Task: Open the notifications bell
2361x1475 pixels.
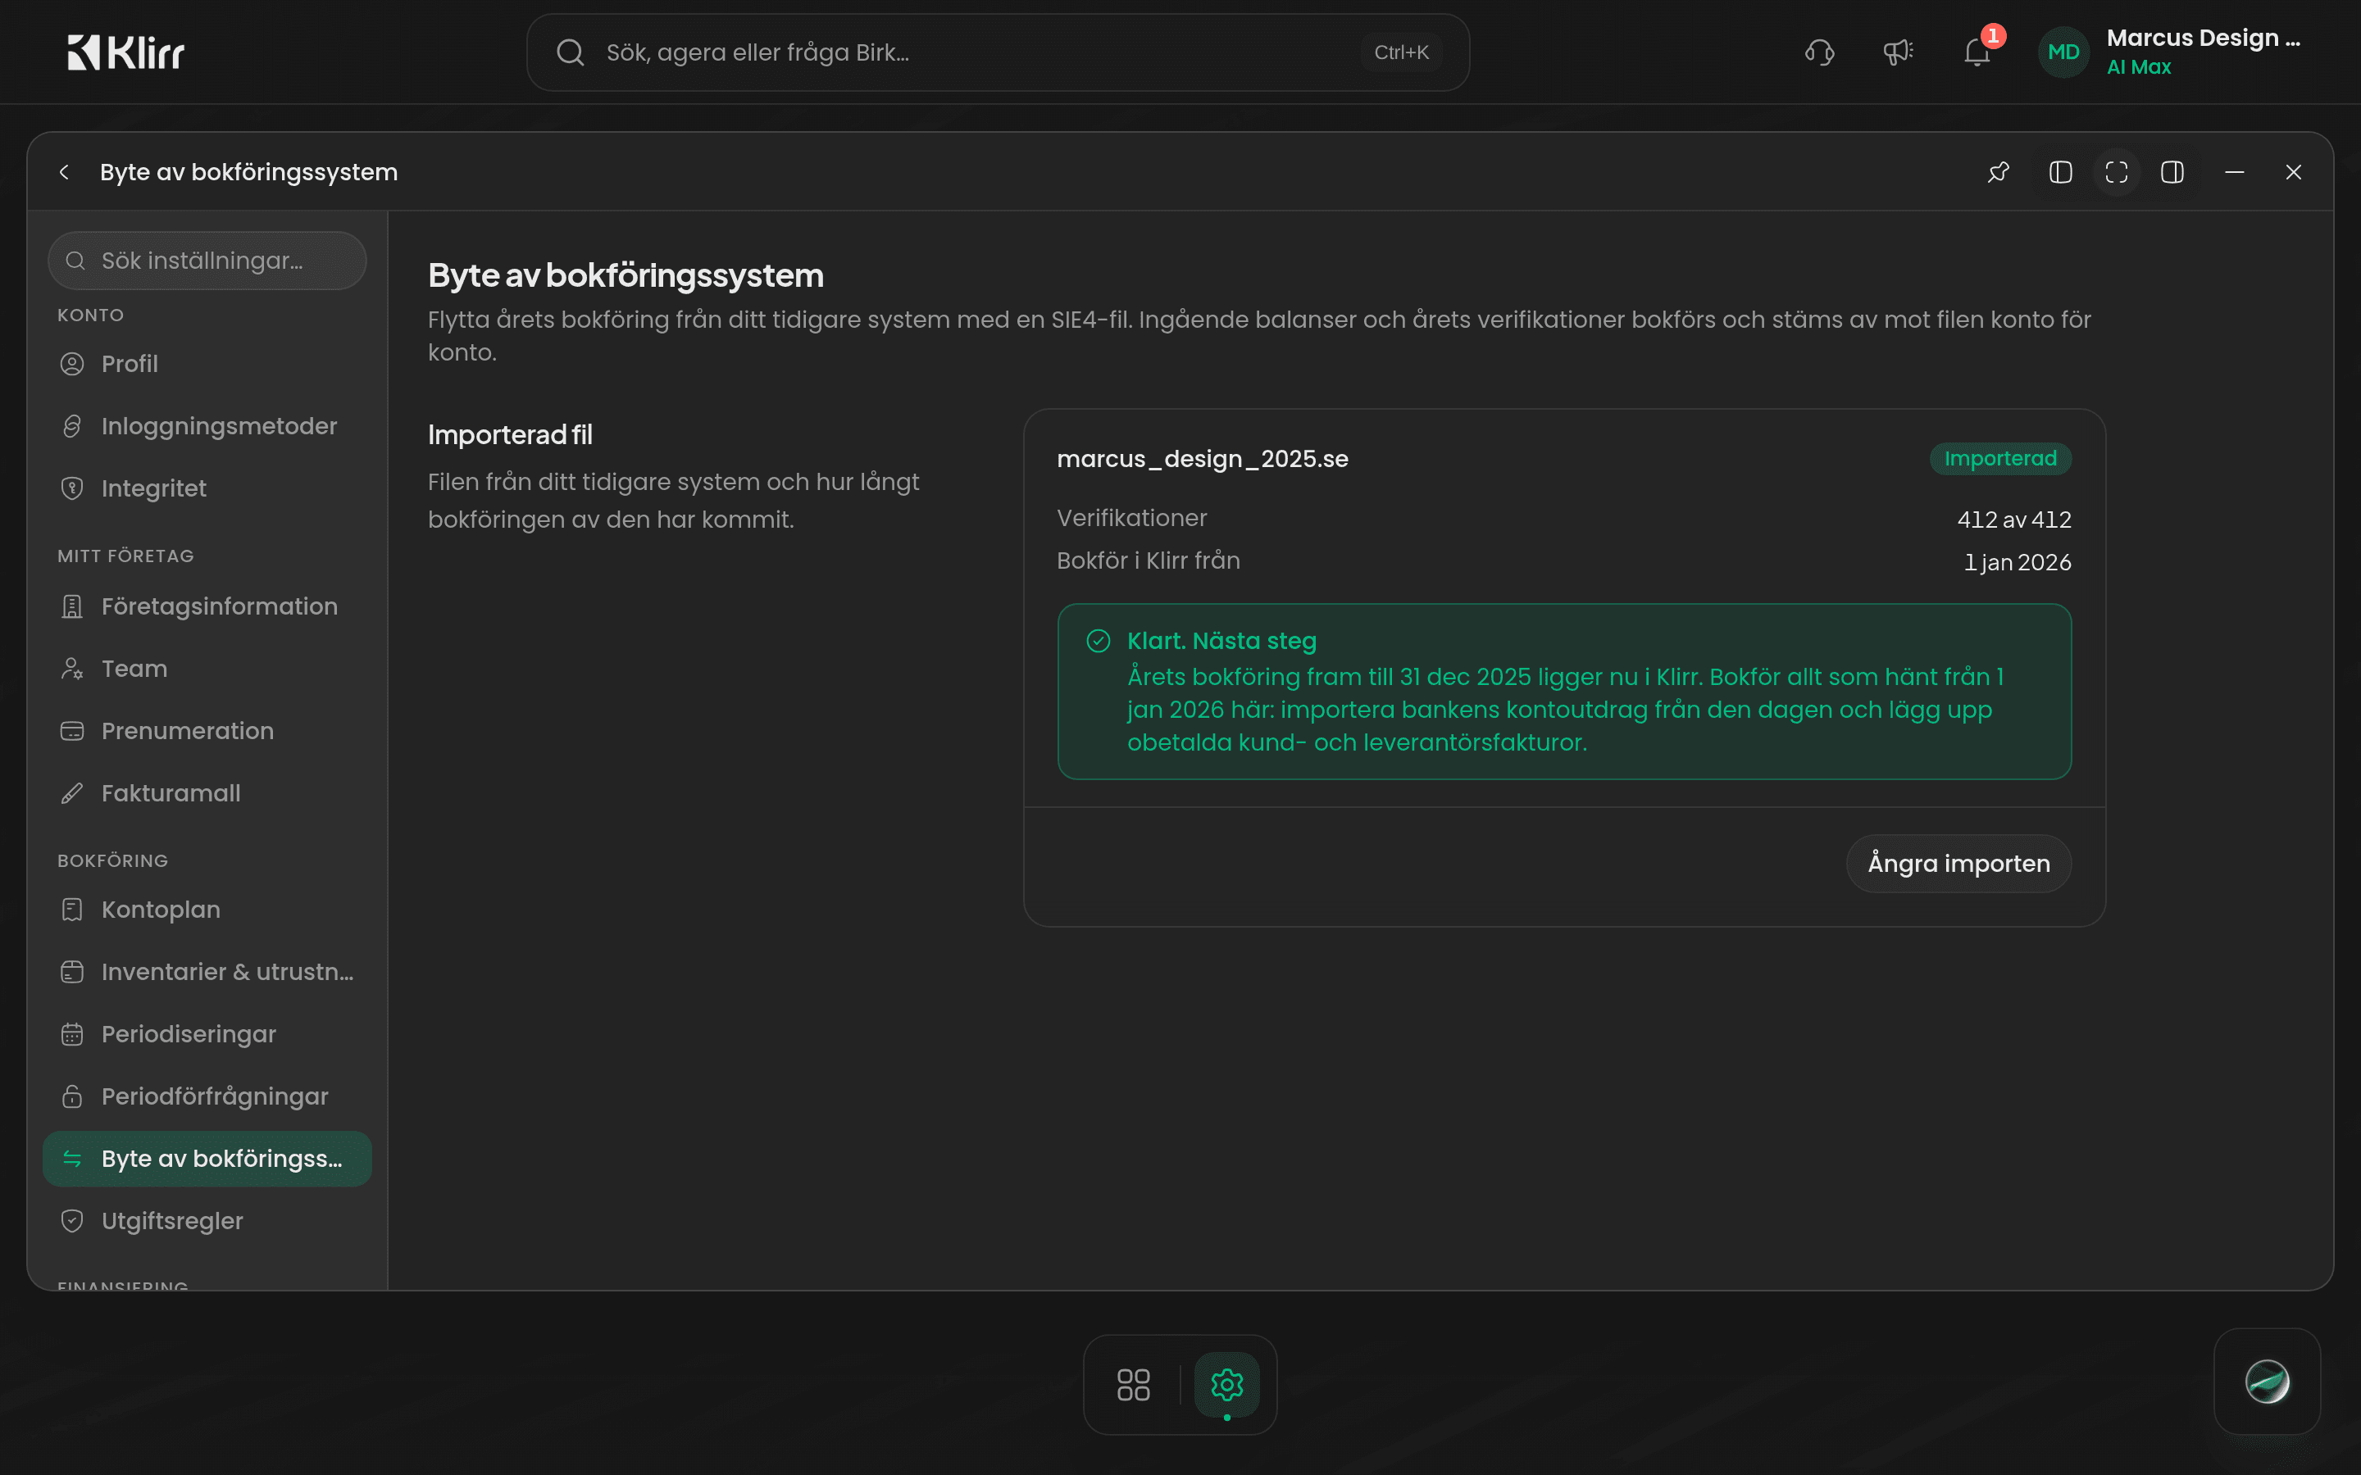Action: point(1977,52)
